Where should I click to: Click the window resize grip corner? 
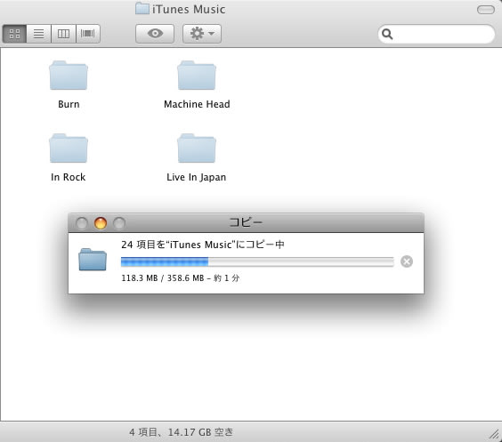pos(495,434)
